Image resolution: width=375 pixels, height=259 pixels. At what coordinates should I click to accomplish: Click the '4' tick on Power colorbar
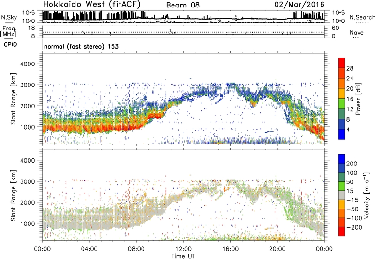pos(348,129)
